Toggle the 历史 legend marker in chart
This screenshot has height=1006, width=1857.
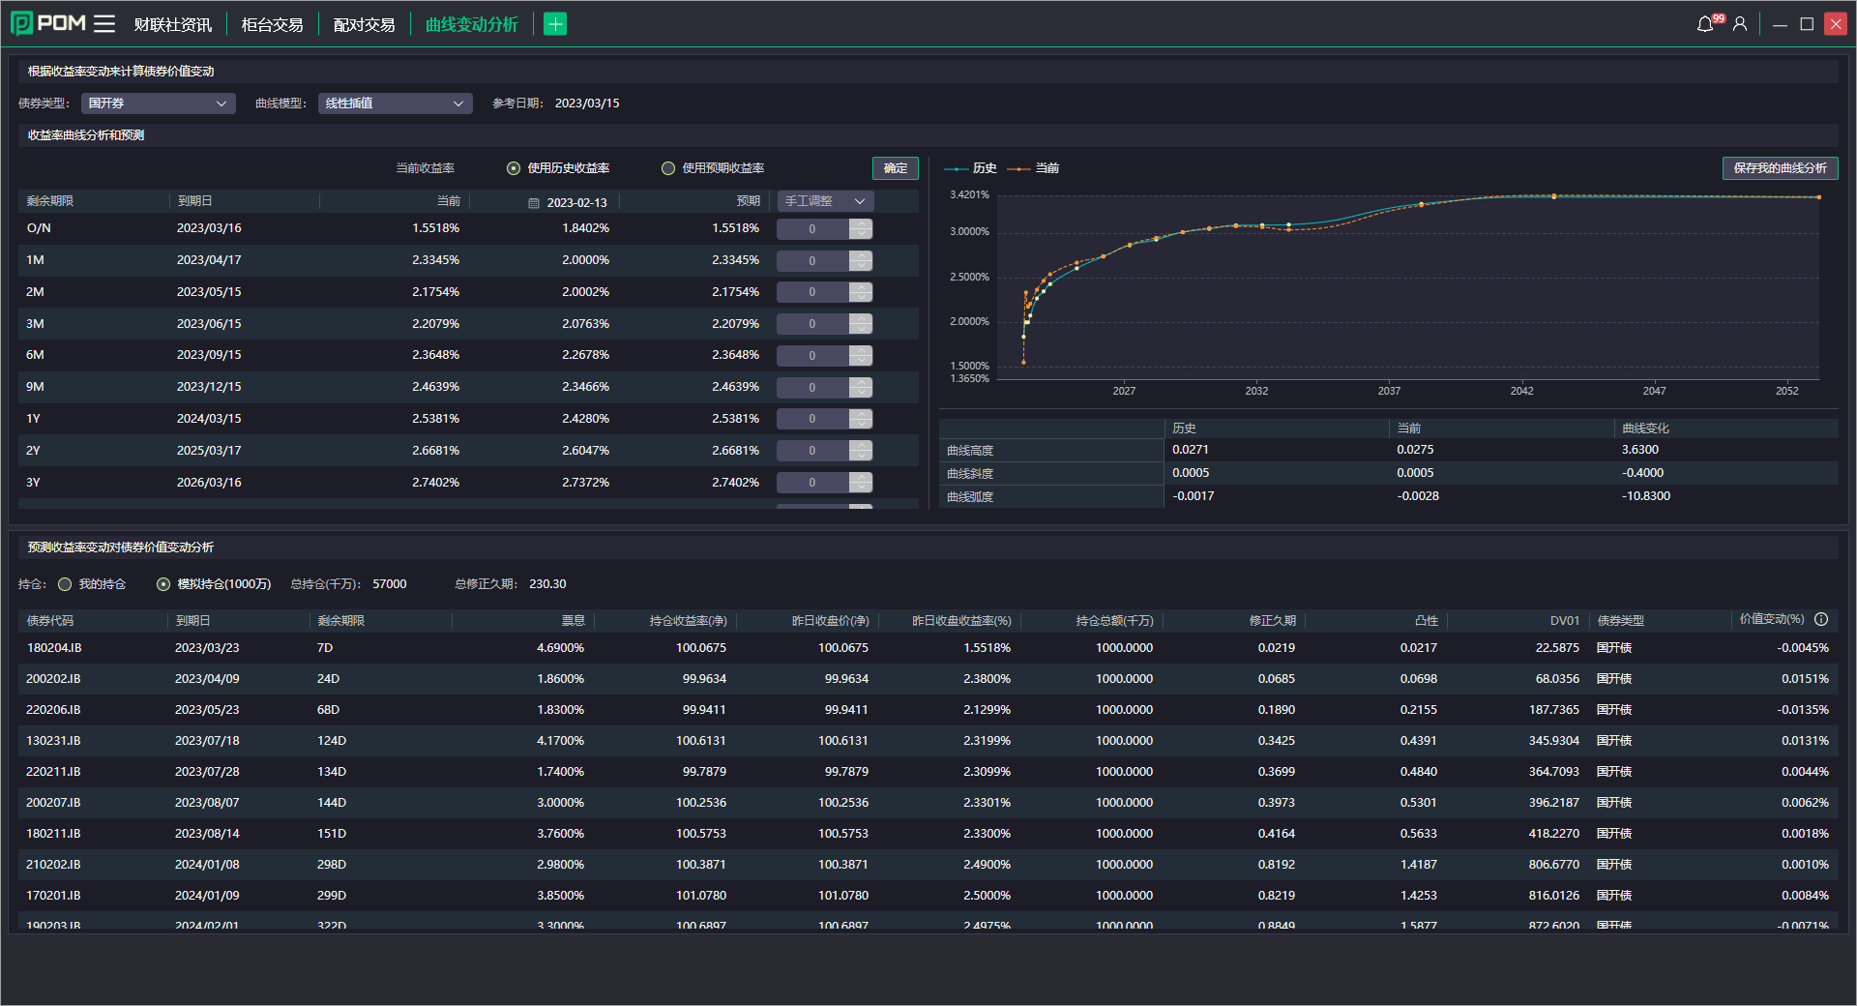click(x=956, y=168)
